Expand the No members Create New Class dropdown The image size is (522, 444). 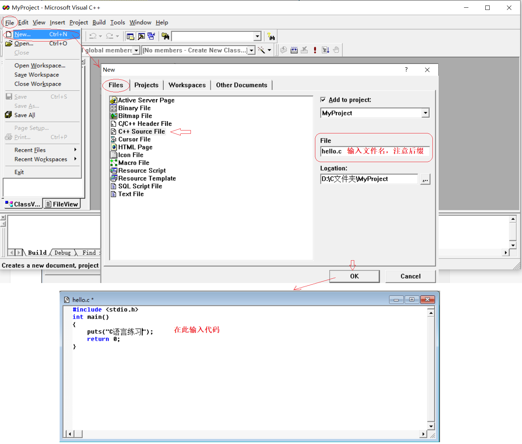pyautogui.click(x=251, y=50)
